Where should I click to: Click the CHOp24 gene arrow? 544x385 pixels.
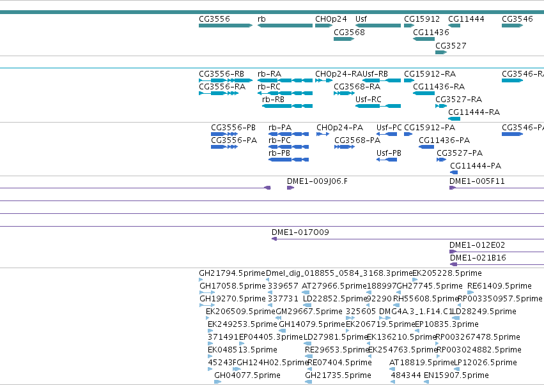(x=323, y=26)
